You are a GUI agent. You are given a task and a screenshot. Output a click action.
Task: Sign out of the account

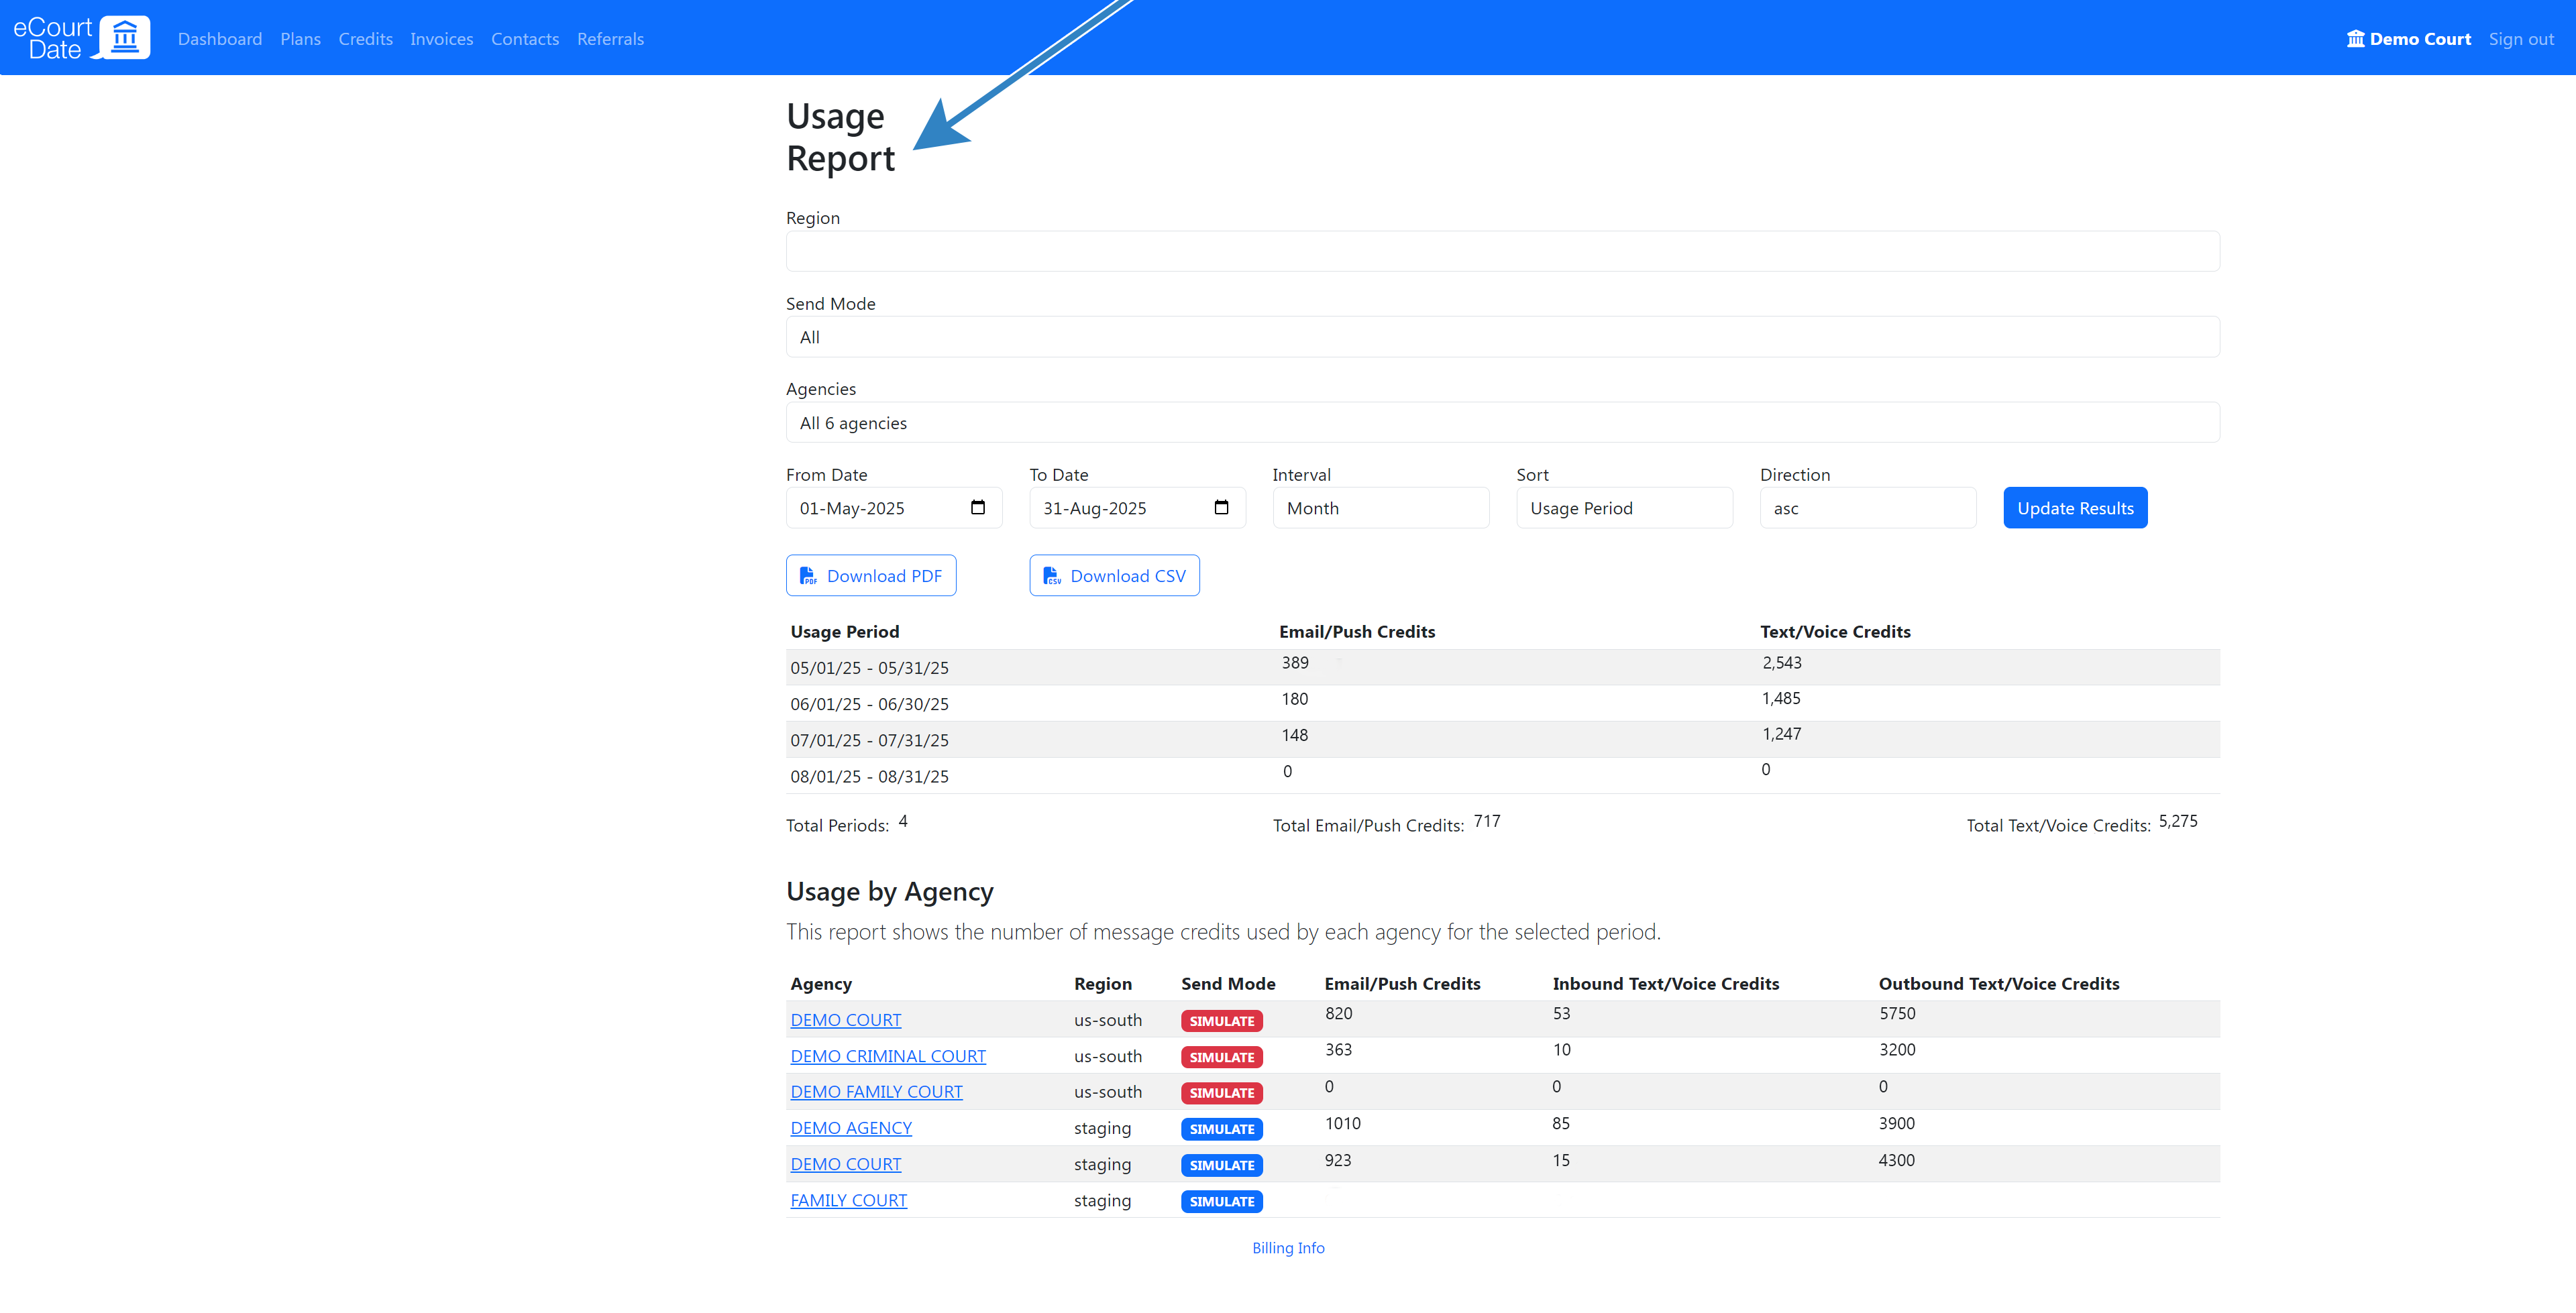click(x=2521, y=39)
